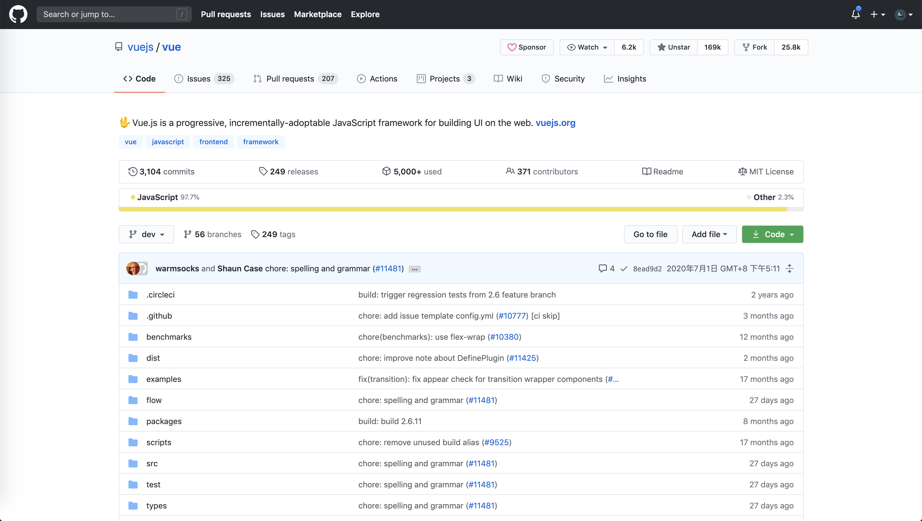Image resolution: width=922 pixels, height=521 pixels.
Task: Go to Marketplace
Action: point(317,14)
